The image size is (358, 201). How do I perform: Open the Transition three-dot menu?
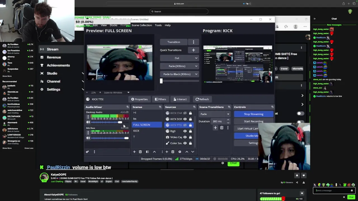193,42
